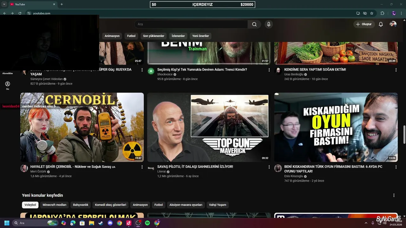Select the Komedi skeç gösterileri chip
The image size is (406, 228).
pyautogui.click(x=110, y=205)
